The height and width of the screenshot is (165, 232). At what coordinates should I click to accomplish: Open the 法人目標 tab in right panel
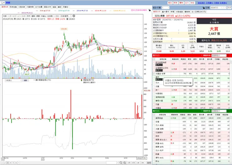[199, 12]
